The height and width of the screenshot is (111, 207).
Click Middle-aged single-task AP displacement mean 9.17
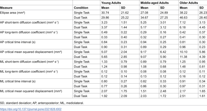[143, 52]
